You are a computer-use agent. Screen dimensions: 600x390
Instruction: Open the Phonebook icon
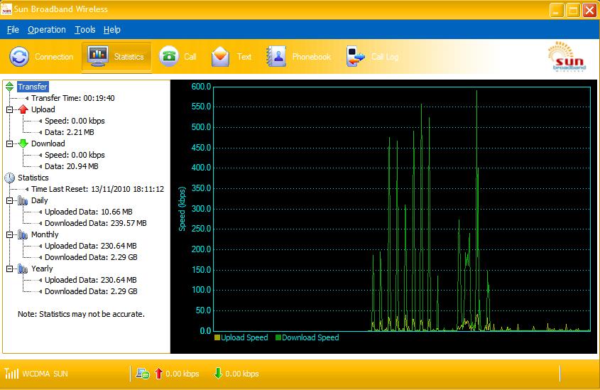click(x=276, y=56)
